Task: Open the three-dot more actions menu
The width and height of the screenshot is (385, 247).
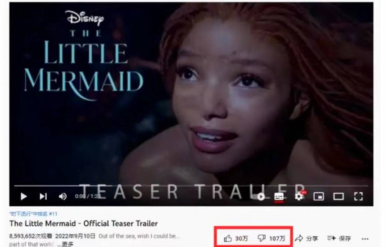Action: (365, 239)
